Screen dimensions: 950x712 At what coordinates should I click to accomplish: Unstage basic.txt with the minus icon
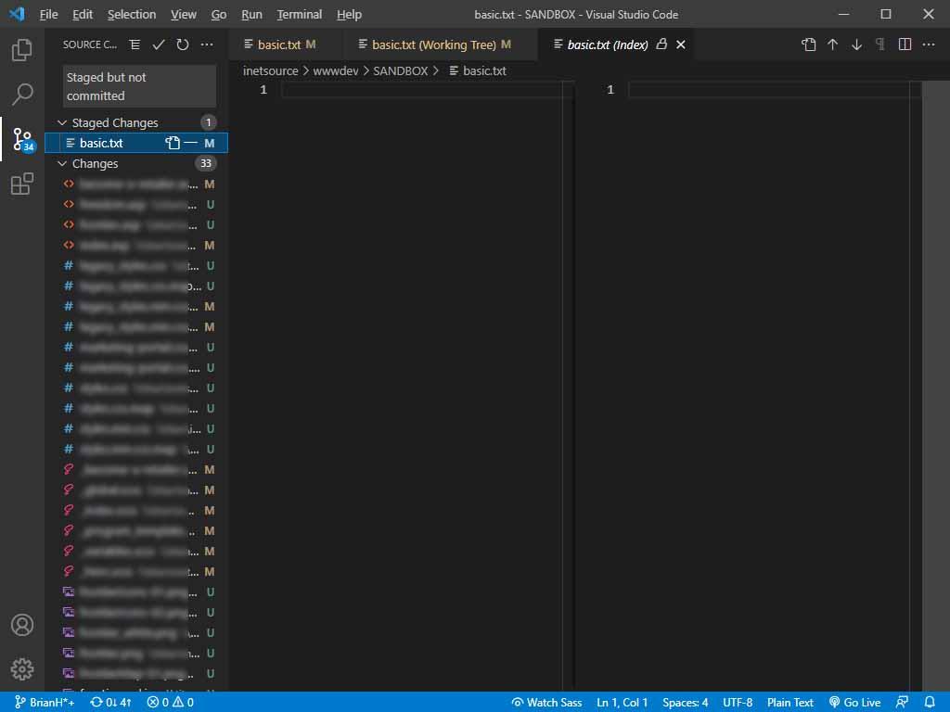click(191, 143)
